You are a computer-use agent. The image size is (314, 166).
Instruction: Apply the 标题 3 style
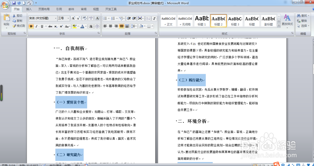235,21
